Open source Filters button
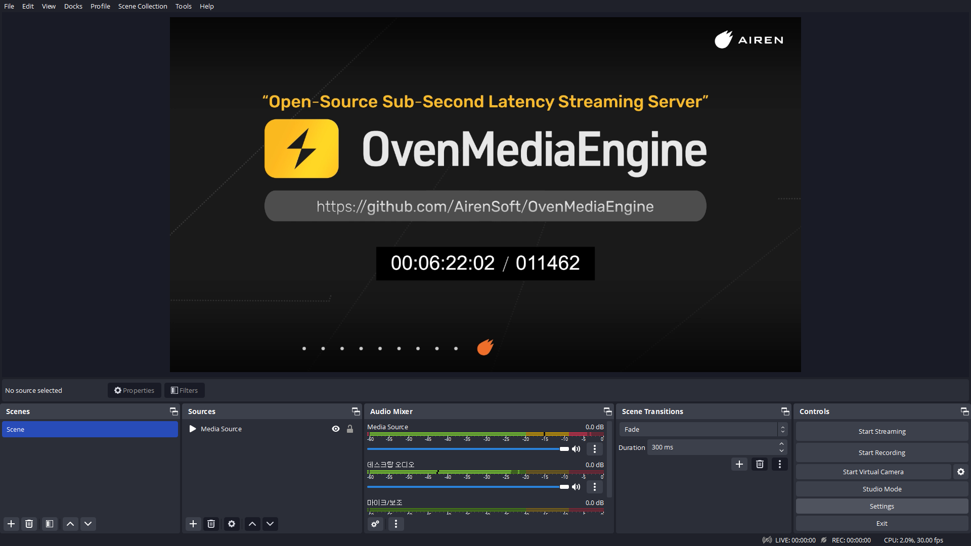Viewport: 971px width, 546px height. [184, 390]
